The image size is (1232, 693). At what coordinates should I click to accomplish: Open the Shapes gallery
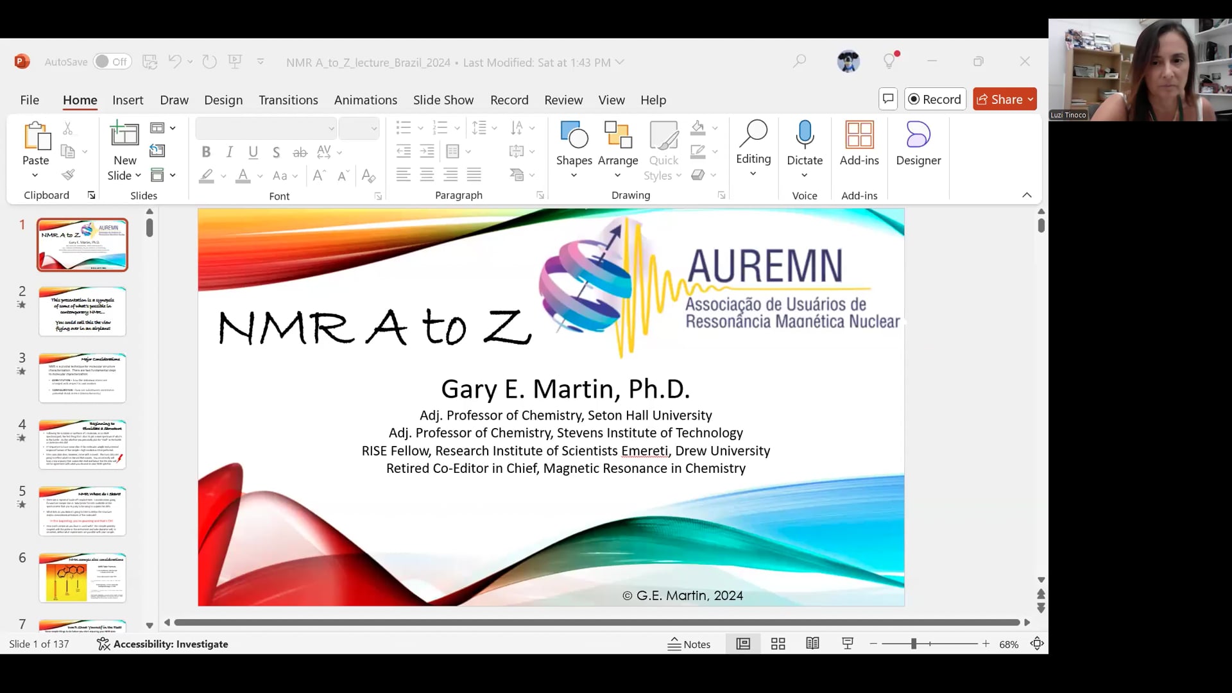574,150
